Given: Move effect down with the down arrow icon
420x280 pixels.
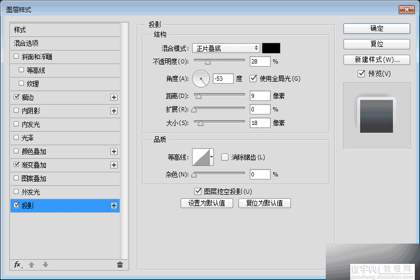Looking at the screenshot, I should click(45, 265).
